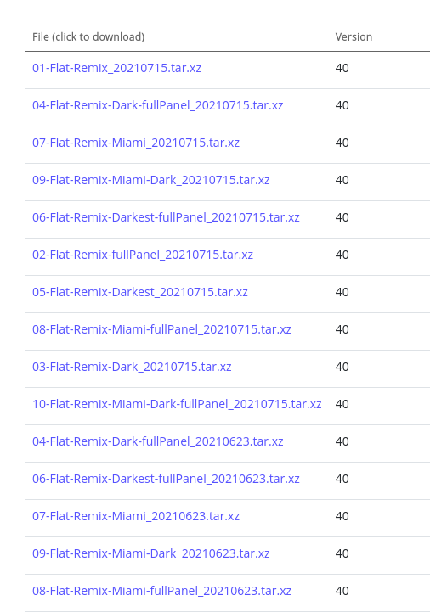
Task: Download 04-Flat-Remix-Dark-fullPanel_20210623.tar.xz
Action: click(x=157, y=441)
